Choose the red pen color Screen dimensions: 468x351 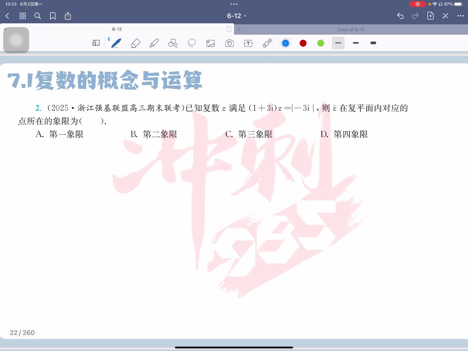(303, 43)
